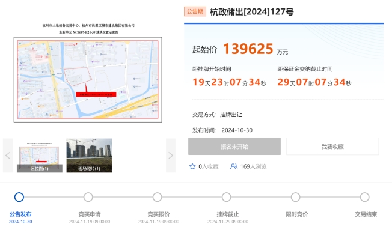Click the title 杭政储出[2024]127号

(x=252, y=12)
